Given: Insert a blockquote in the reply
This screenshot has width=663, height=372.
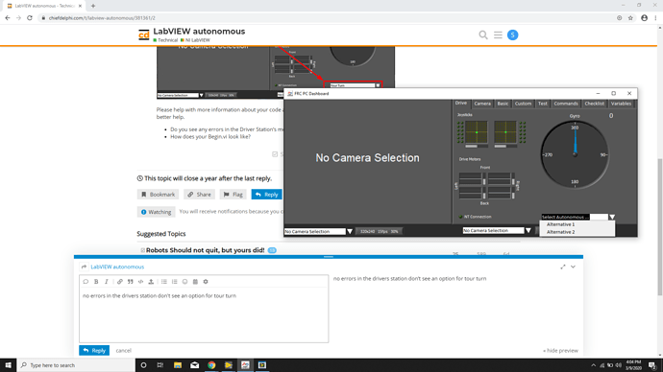Looking at the screenshot, I should pos(131,282).
